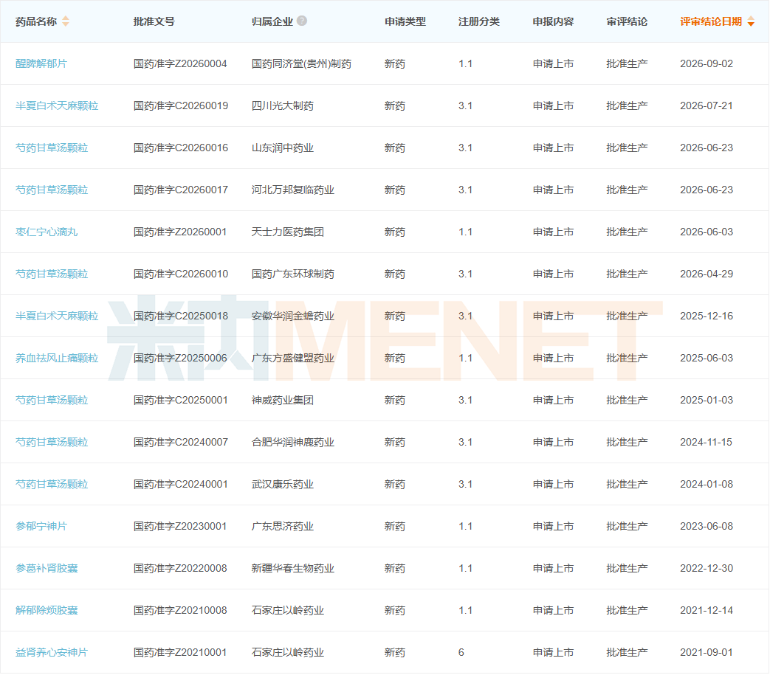The height and width of the screenshot is (675, 770).
Task: Click the 评审结论日期 header text
Action: click(x=711, y=21)
